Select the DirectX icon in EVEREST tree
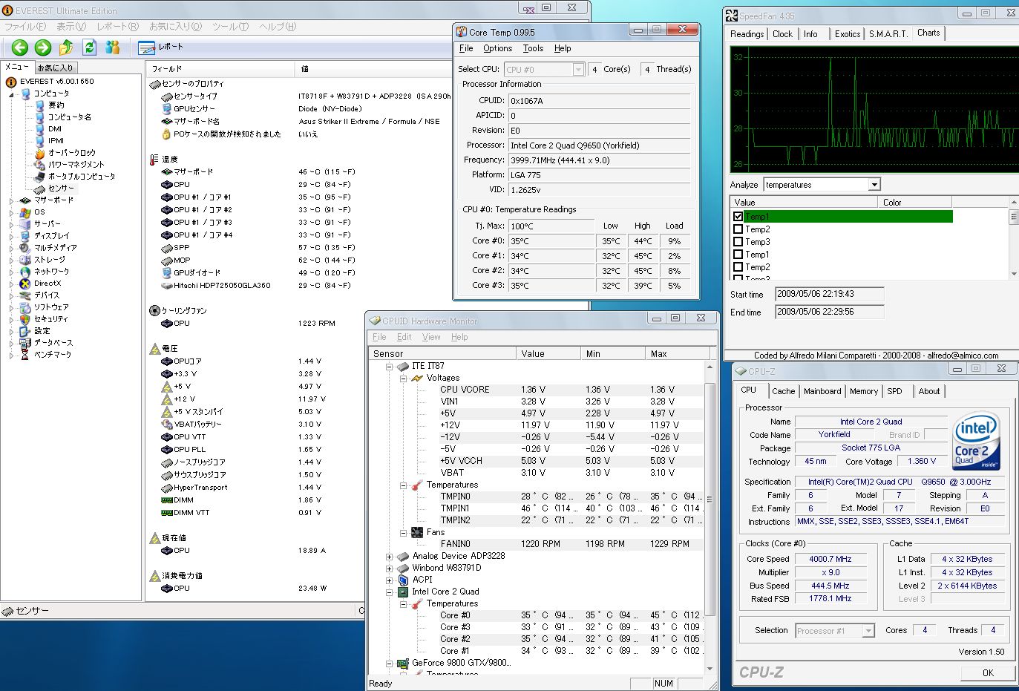 25,284
